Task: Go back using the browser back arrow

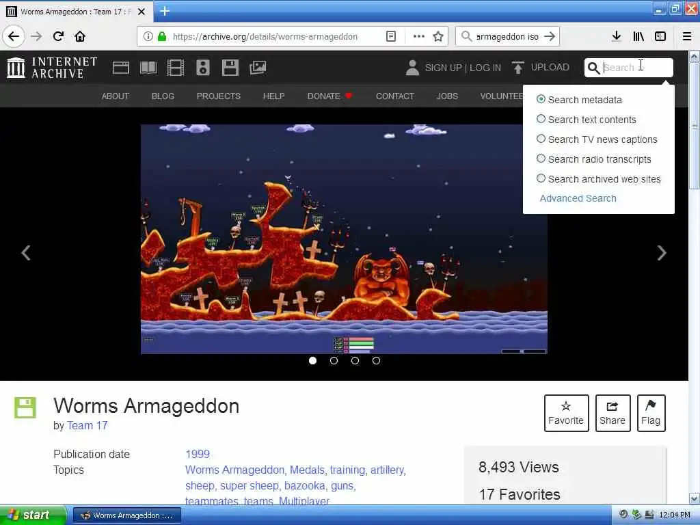Action: pos(14,36)
